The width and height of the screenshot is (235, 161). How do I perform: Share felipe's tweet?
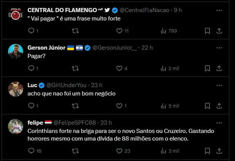click(x=219, y=151)
